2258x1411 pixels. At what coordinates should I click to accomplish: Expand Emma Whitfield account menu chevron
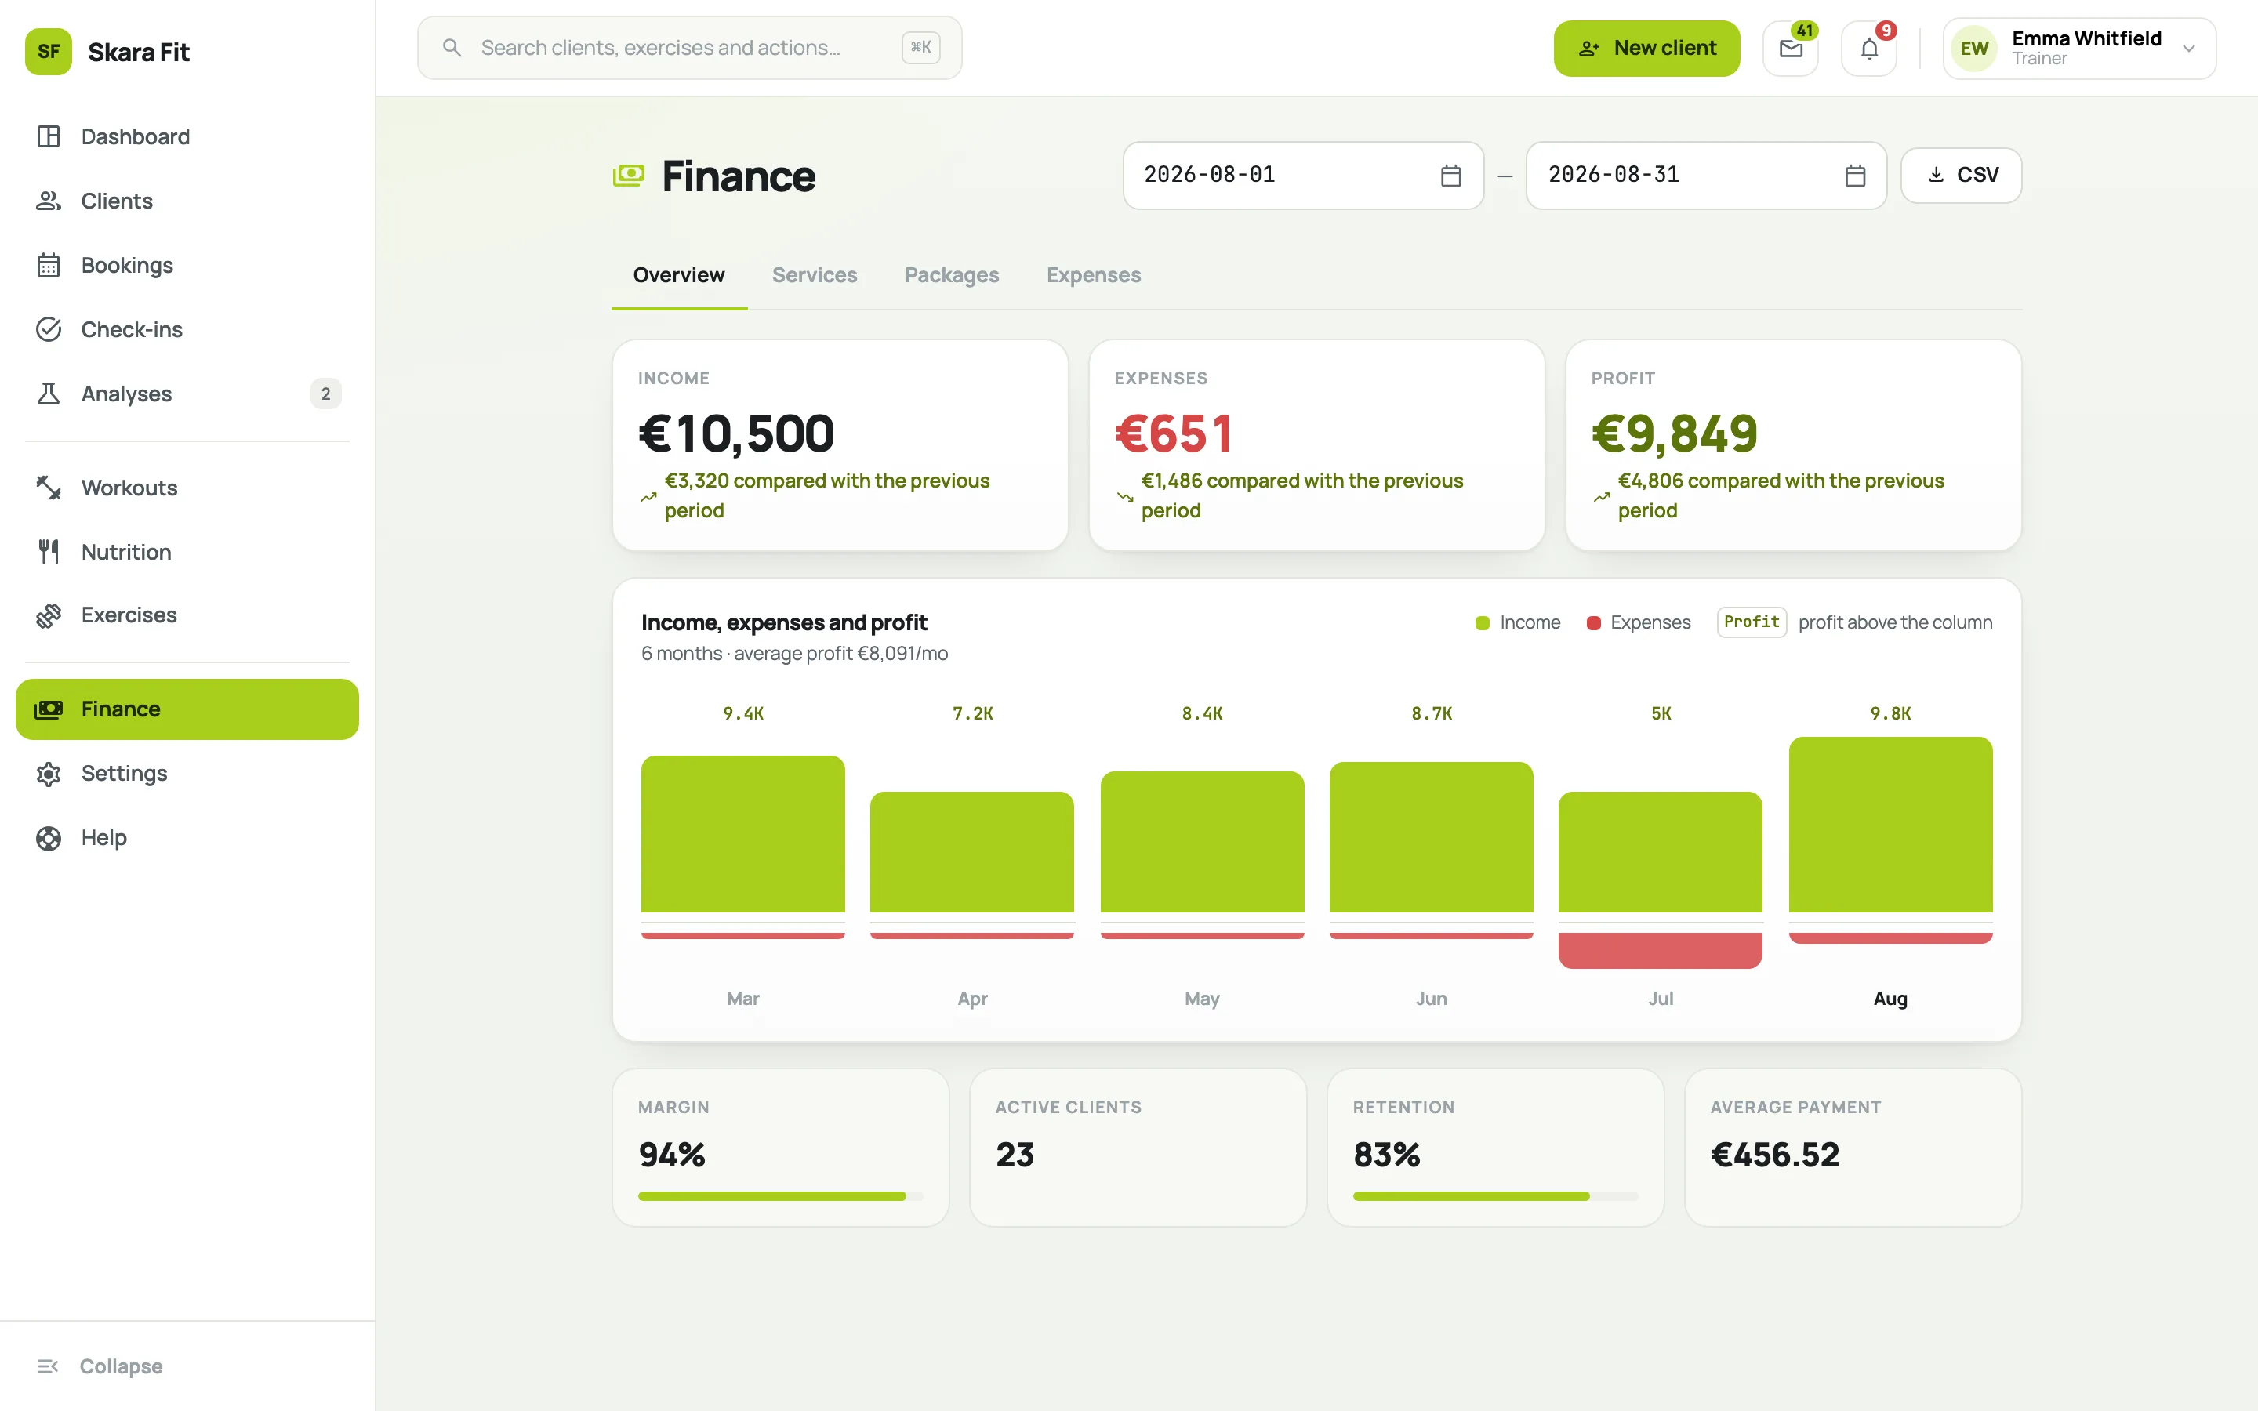click(2188, 49)
